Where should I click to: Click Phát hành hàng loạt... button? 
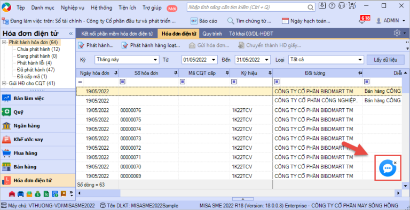tap(151, 45)
